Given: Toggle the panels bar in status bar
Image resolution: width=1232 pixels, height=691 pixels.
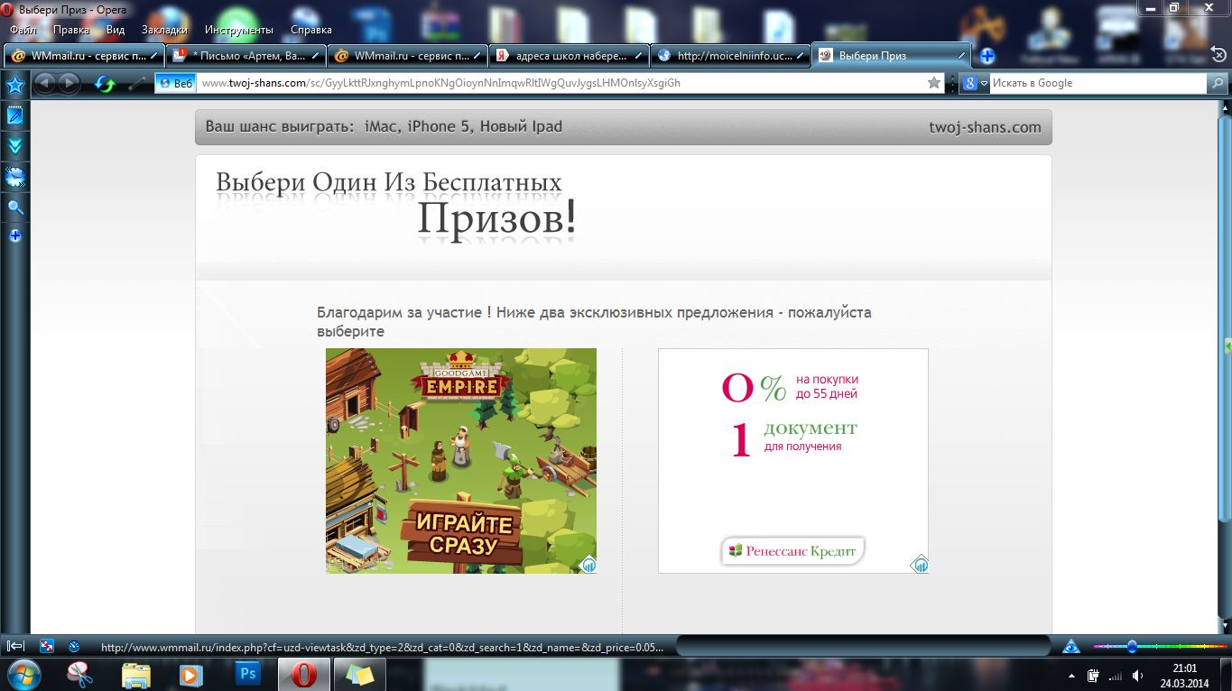Looking at the screenshot, I should pyautogui.click(x=15, y=646).
